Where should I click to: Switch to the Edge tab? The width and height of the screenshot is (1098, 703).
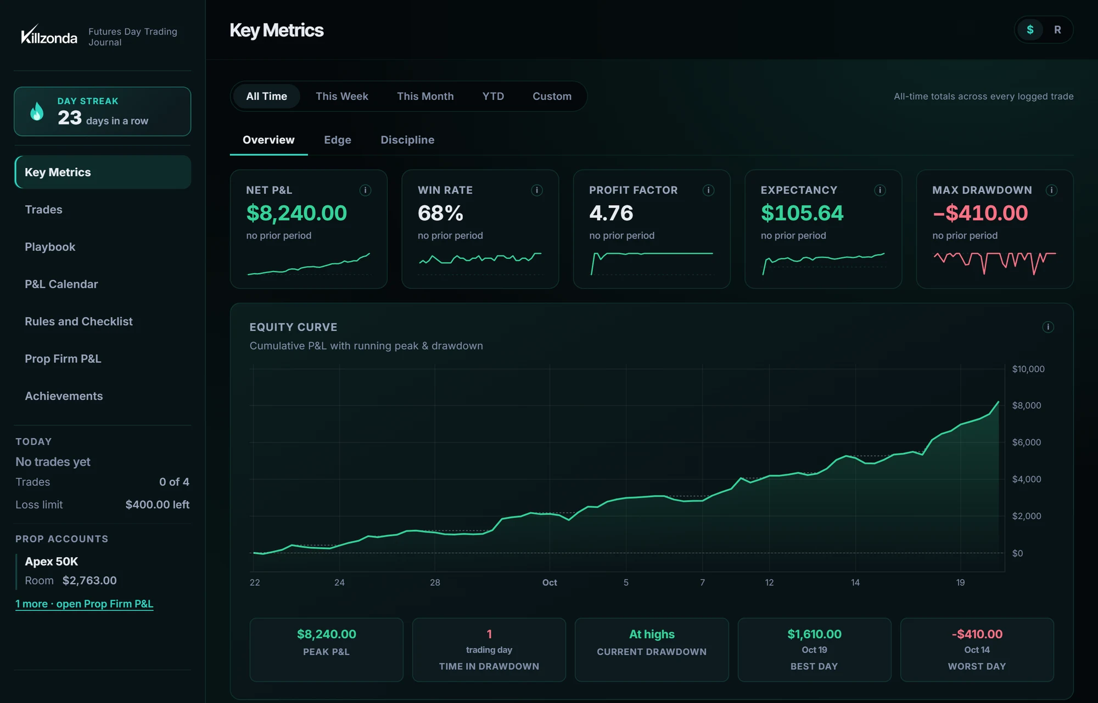pyautogui.click(x=338, y=140)
